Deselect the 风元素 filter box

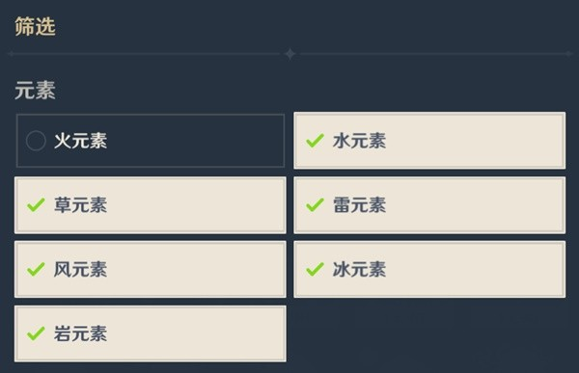151,269
